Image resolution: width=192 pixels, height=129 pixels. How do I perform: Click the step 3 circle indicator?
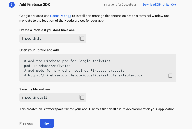[x=12, y=5]
